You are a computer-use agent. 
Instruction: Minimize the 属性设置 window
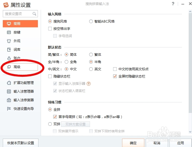183,4
